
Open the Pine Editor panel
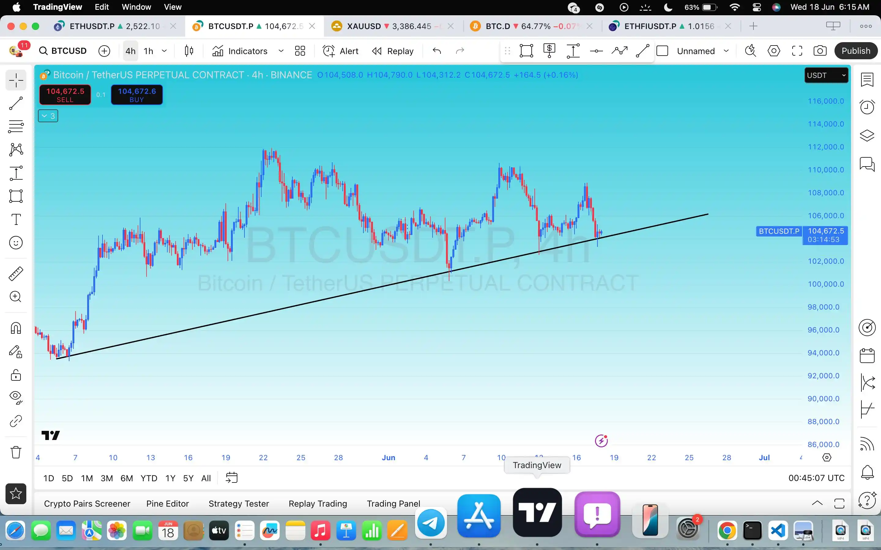point(167,504)
